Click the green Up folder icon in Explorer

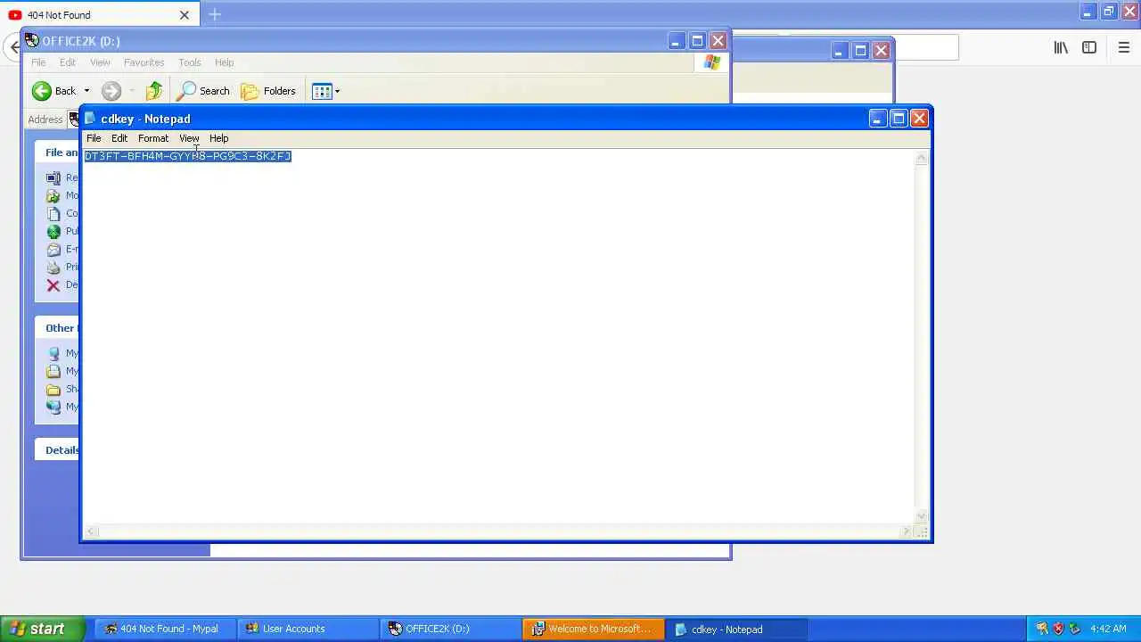(154, 91)
